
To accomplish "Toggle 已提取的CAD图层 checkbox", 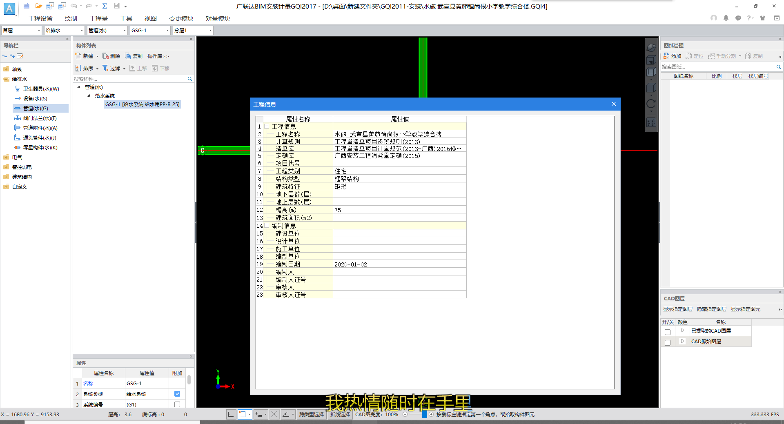I will [668, 332].
